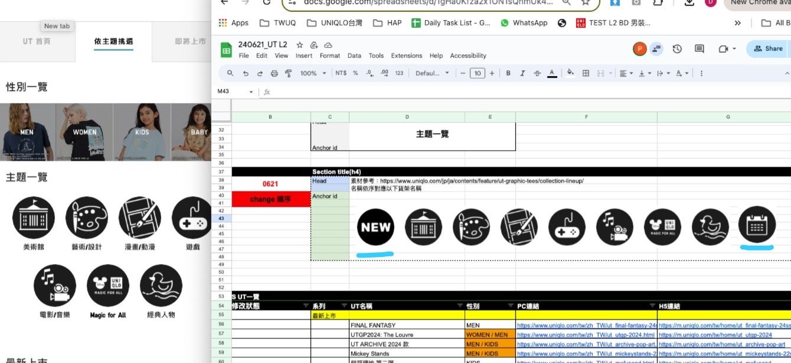Open filter for 性別 column
The height and width of the screenshot is (363, 791).
510,306
